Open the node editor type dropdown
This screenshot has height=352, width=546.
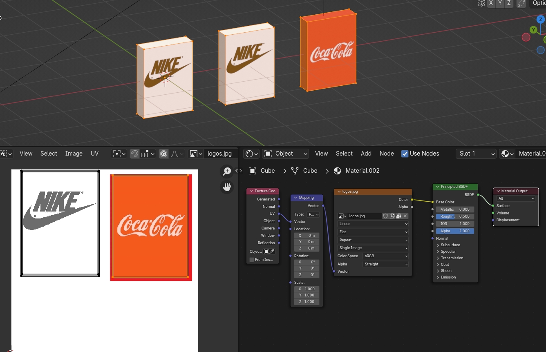251,154
